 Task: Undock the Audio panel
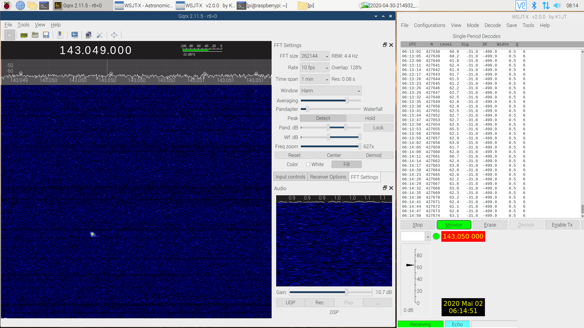point(385,188)
